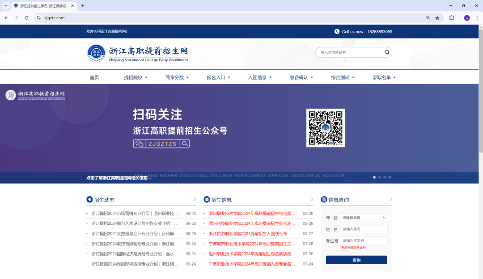Open the 提招院校 dropdown menu
The height and width of the screenshot is (279, 483).
coord(136,78)
